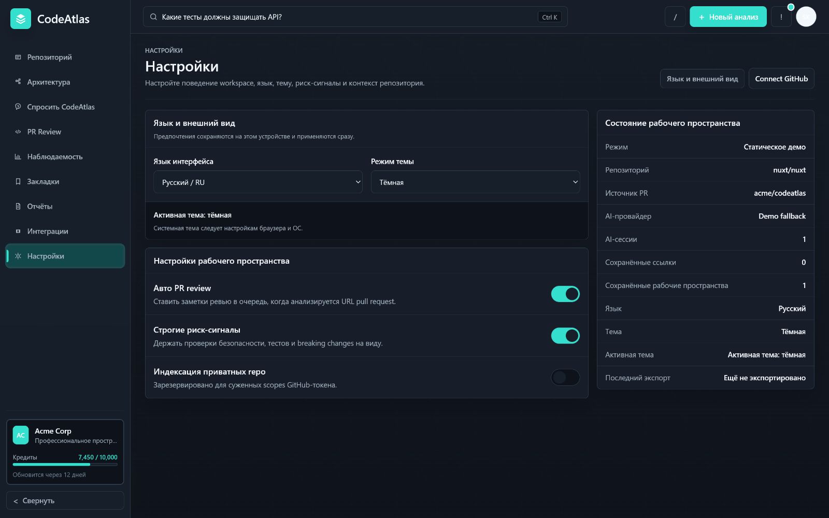Click the Закладки bookmark icon
This screenshot has width=829, height=518.
tap(18, 181)
